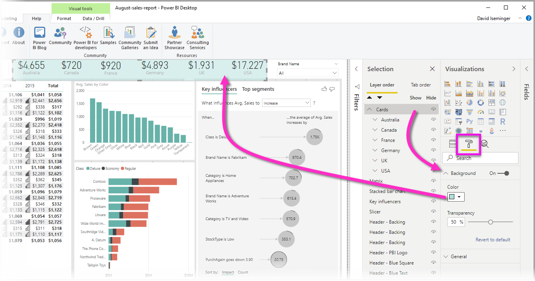This screenshot has width=535, height=281.
Task: Select the line chart visual
Action: point(447,93)
